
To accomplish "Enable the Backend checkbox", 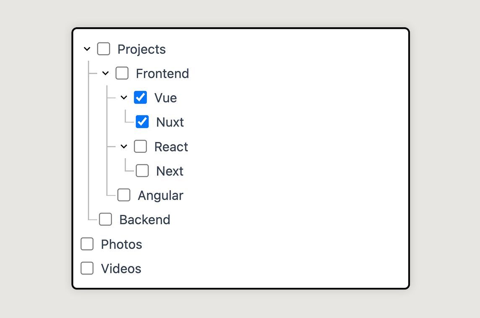I will [x=105, y=219].
